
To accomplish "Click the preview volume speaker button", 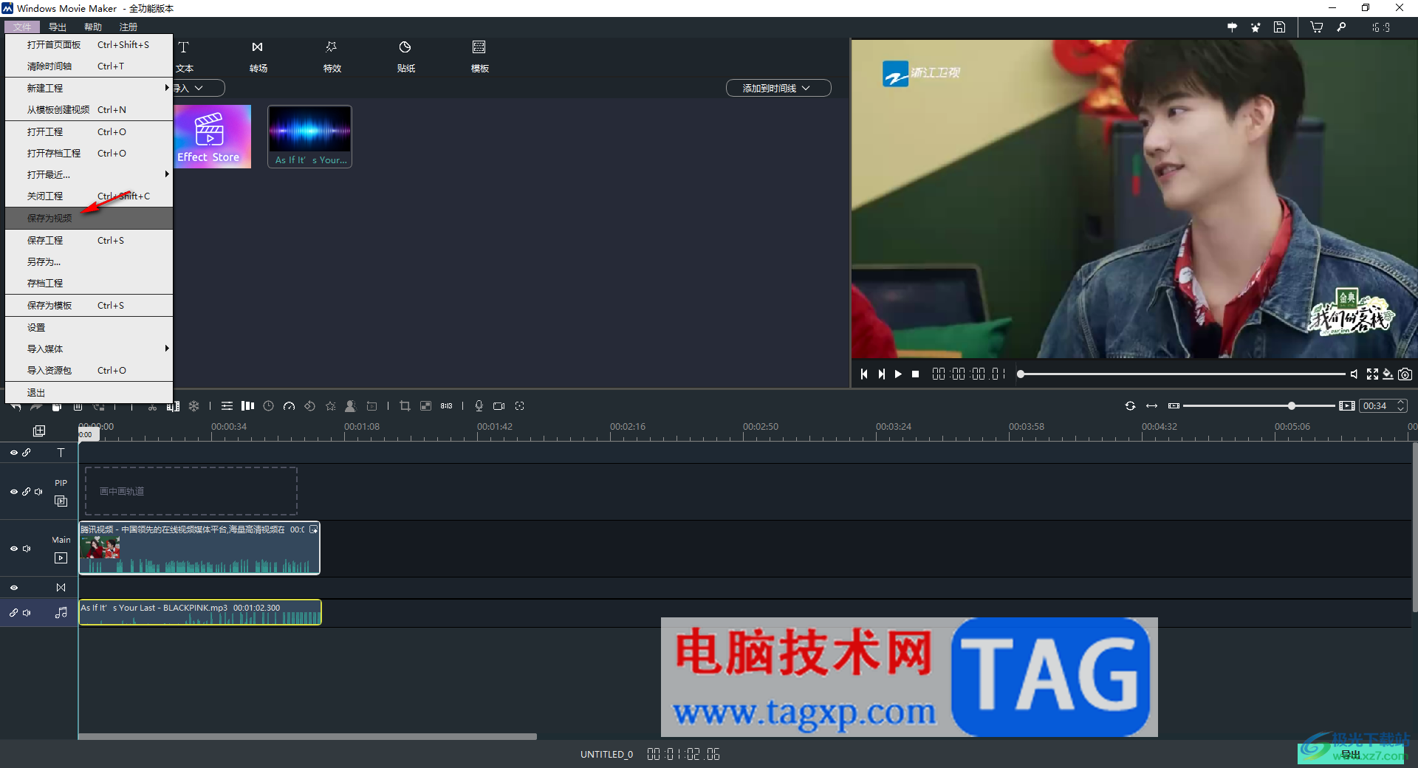I will pos(1354,374).
